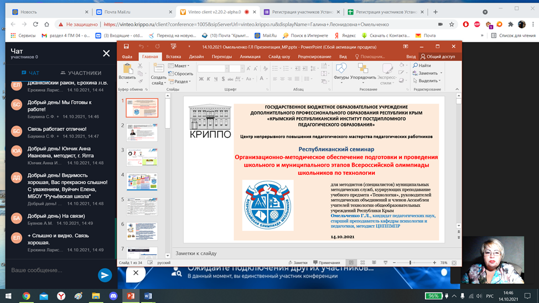The width and height of the screenshot is (539, 303).
Task: Open the Раздел section dropdown
Action: click(x=180, y=81)
